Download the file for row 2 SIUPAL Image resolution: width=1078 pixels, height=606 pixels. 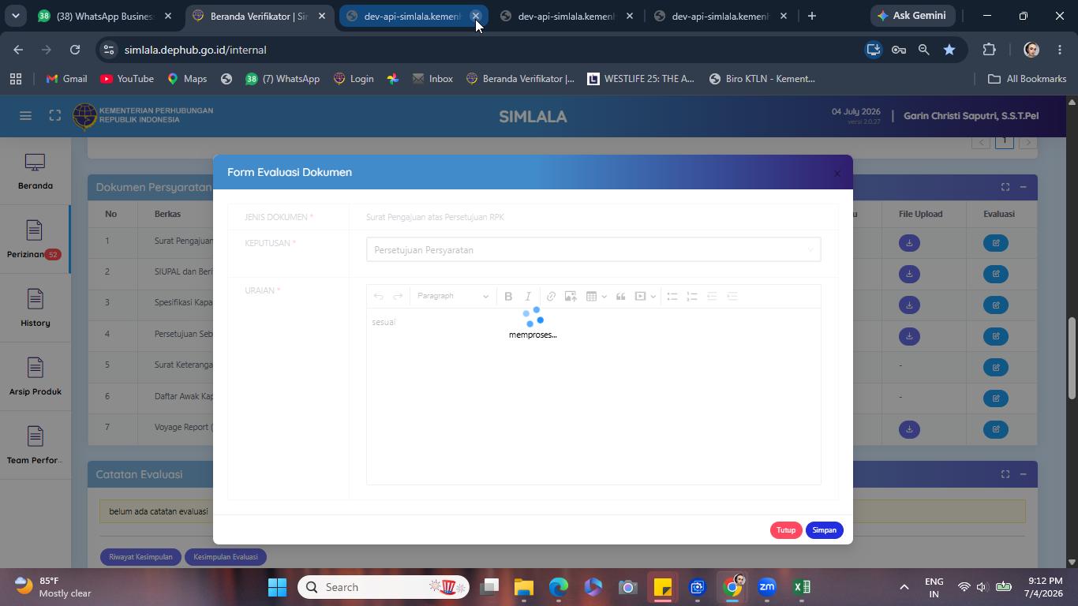click(x=909, y=274)
